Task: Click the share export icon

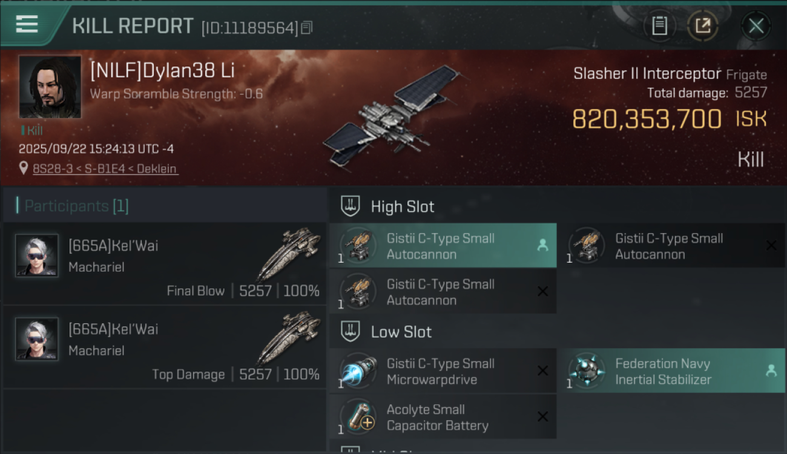Action: [702, 25]
